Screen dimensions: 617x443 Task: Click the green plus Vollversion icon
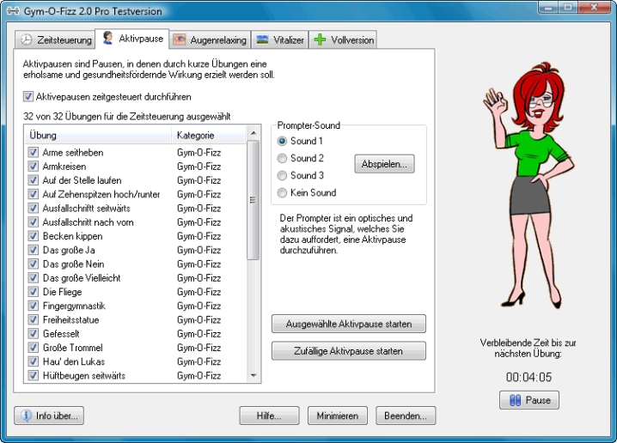click(x=321, y=40)
